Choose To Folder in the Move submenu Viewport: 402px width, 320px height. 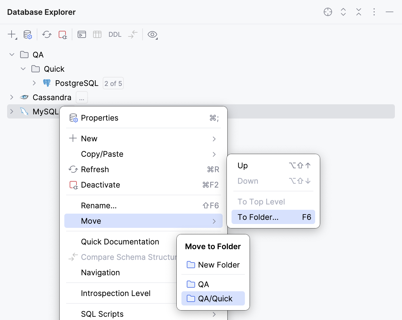tap(258, 217)
